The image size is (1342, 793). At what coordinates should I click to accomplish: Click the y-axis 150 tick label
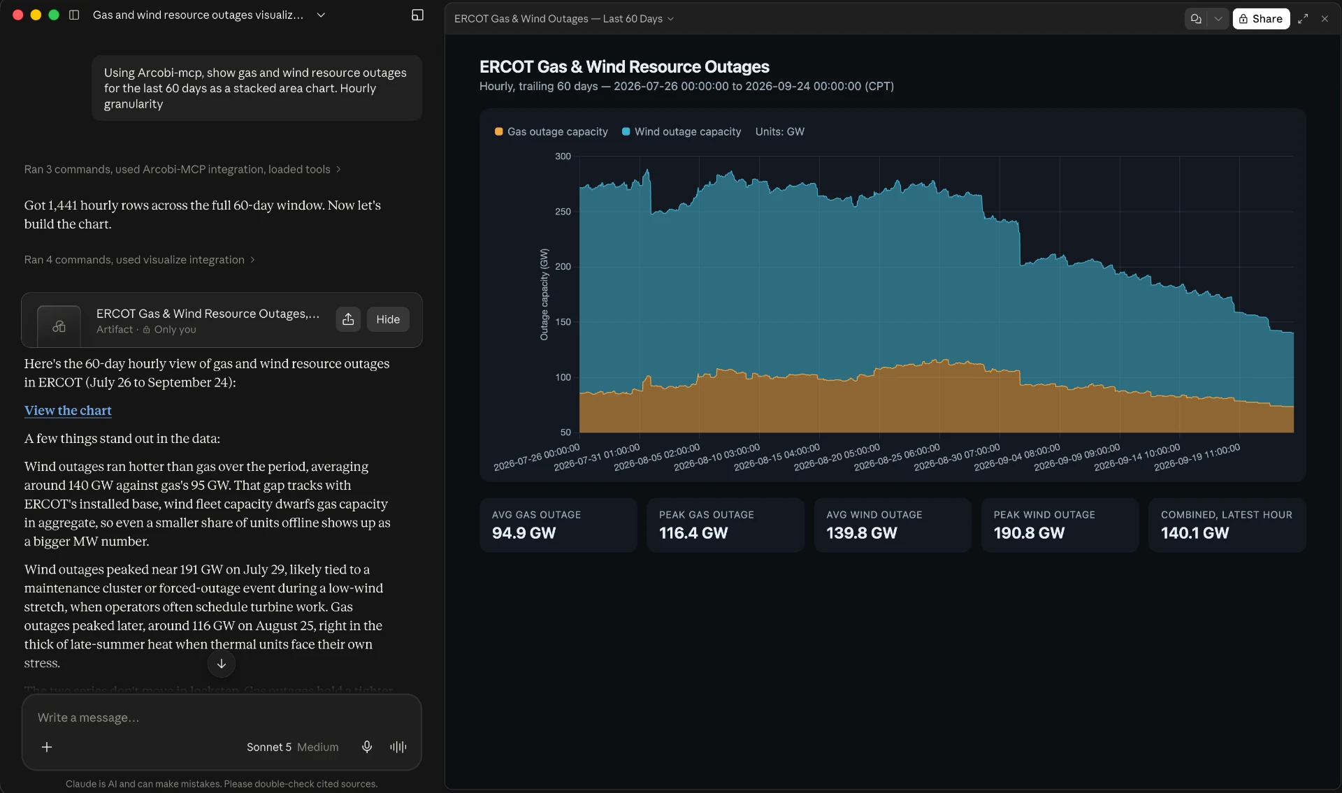point(563,321)
